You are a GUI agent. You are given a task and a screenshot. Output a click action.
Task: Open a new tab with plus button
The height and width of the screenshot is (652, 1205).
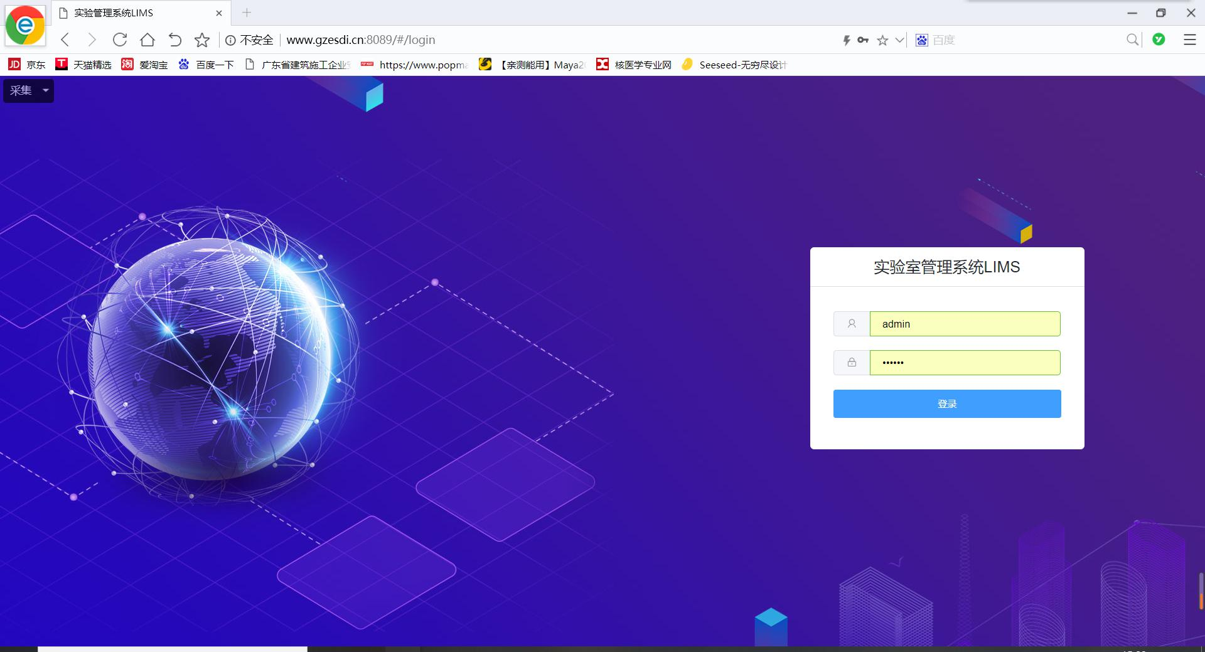click(247, 13)
